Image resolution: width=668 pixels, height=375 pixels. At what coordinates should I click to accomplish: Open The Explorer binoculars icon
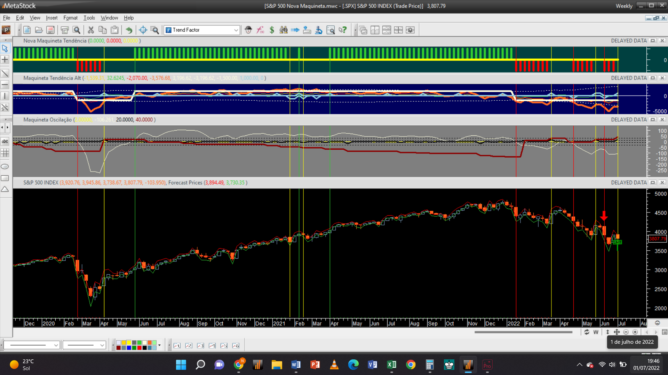pos(284,30)
